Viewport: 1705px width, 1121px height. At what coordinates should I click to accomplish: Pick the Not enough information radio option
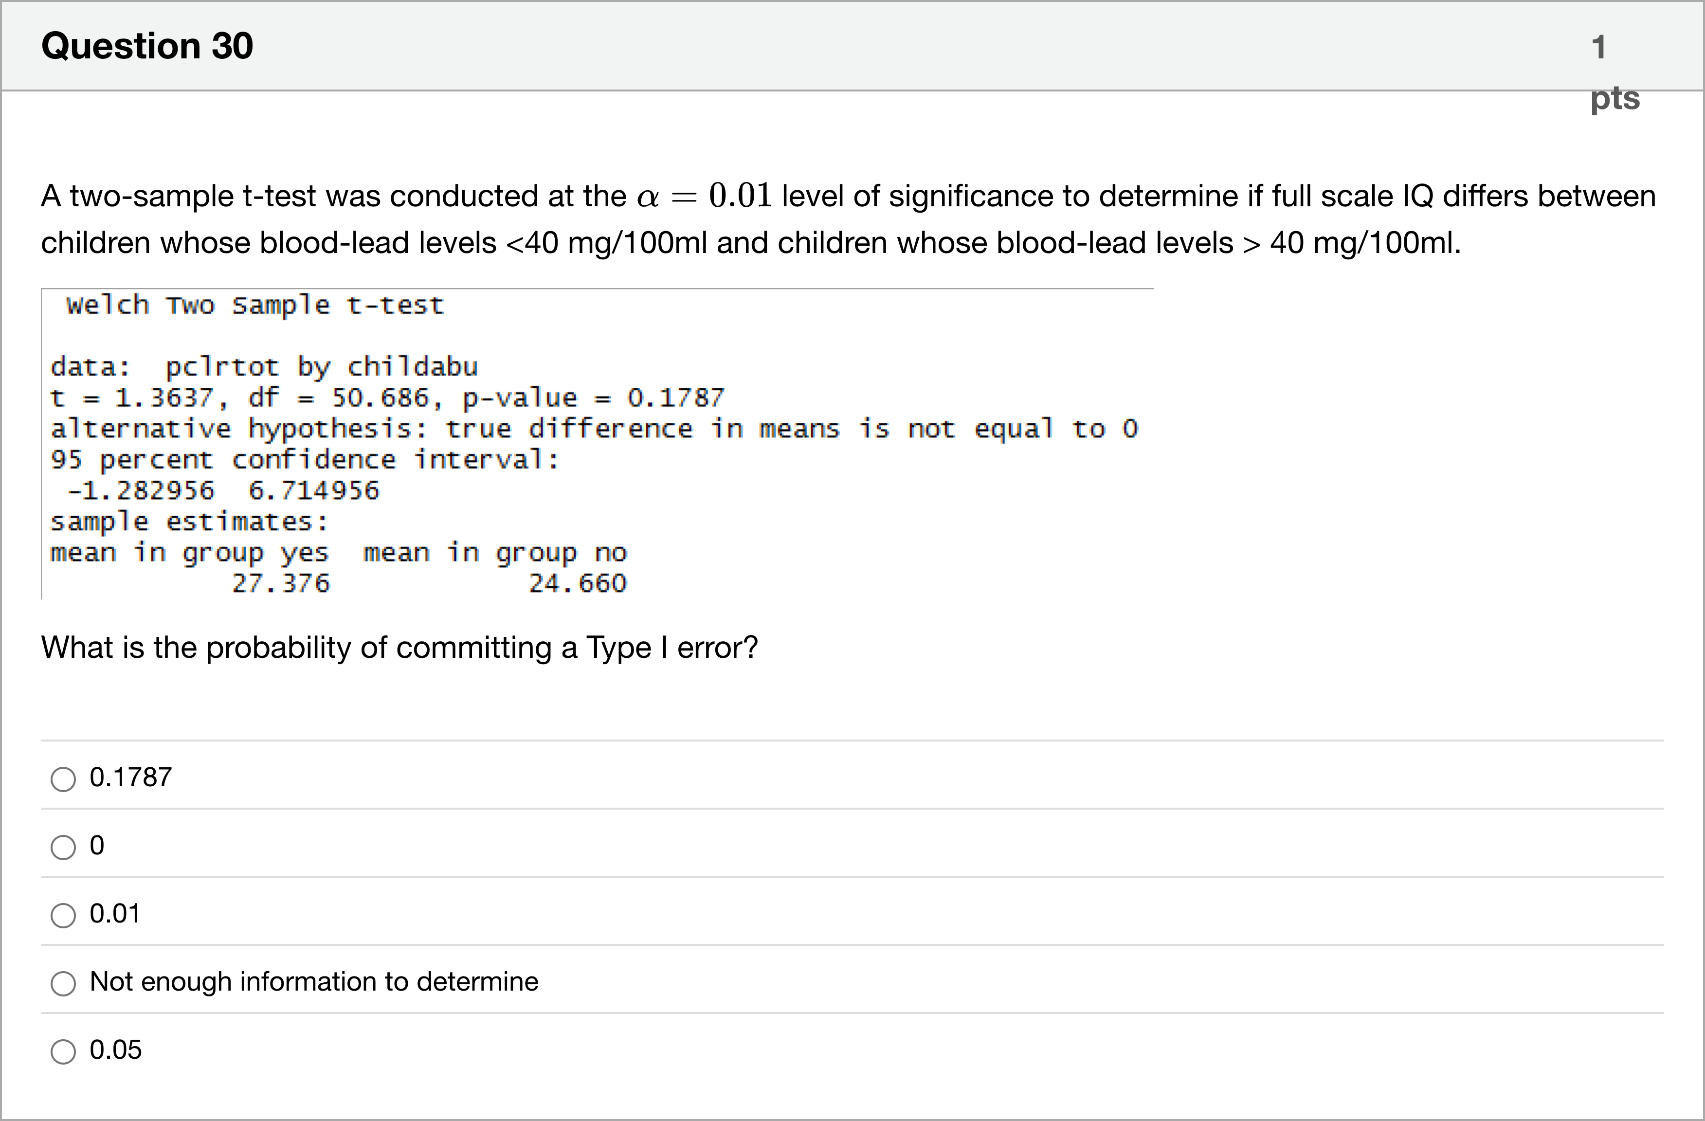coord(63,983)
